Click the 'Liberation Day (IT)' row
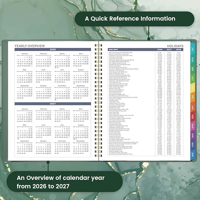 point(146,82)
